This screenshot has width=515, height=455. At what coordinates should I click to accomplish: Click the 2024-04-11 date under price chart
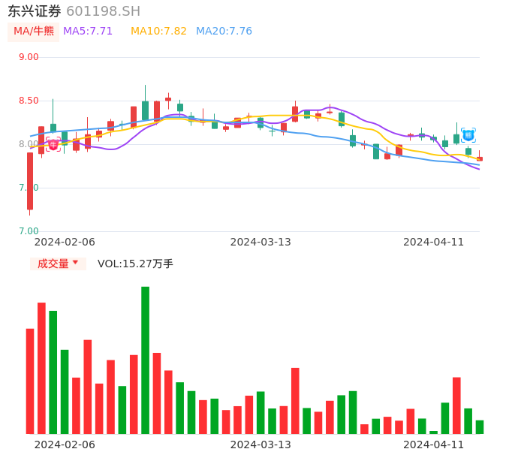(434, 242)
